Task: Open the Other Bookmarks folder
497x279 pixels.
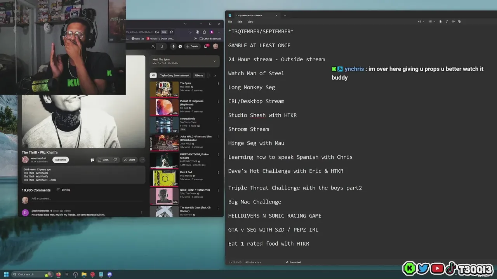Action: 210,39
